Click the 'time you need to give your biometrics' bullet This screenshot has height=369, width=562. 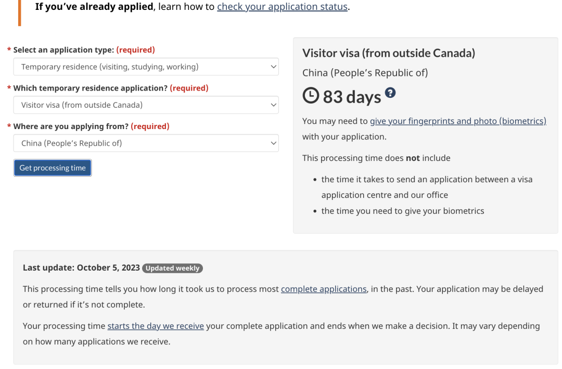[x=403, y=211]
